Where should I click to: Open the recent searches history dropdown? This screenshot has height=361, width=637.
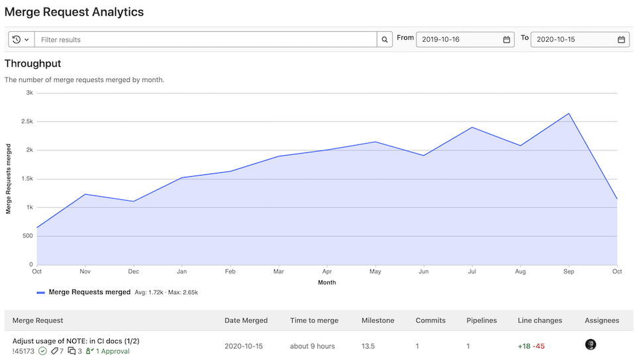tap(21, 40)
